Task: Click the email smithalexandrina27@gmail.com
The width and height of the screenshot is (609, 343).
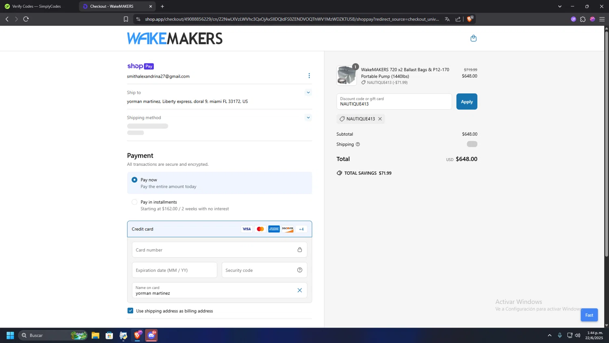Action: coord(158,76)
